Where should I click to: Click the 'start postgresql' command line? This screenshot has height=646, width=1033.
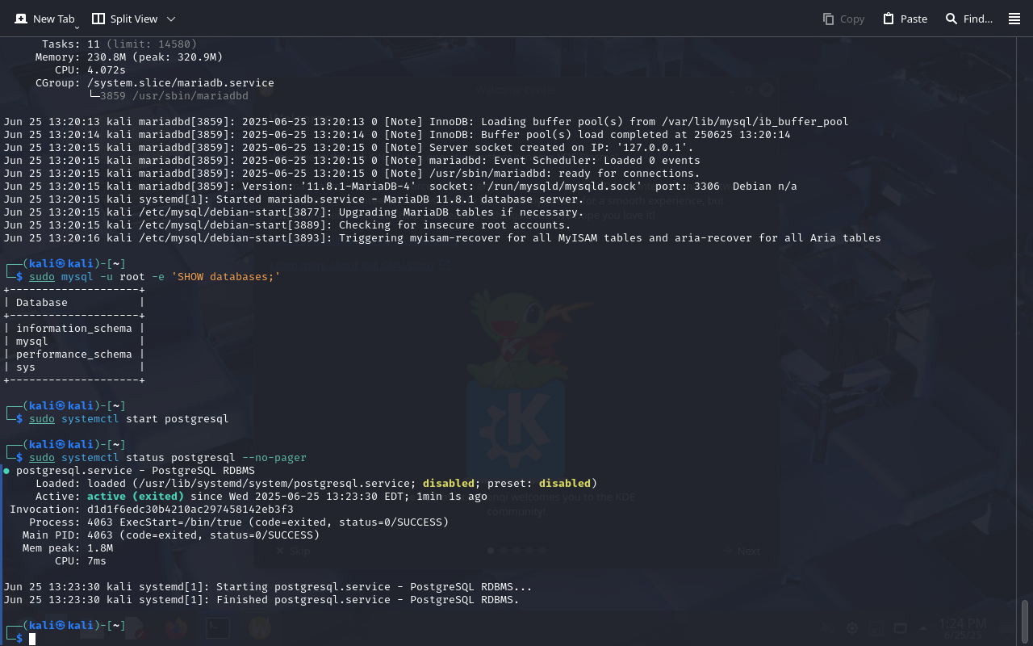click(x=129, y=419)
